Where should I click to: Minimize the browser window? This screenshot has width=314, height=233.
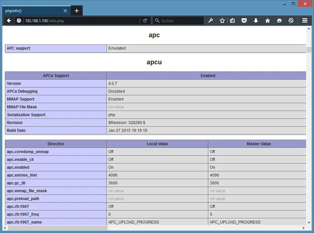(x=284, y=4)
